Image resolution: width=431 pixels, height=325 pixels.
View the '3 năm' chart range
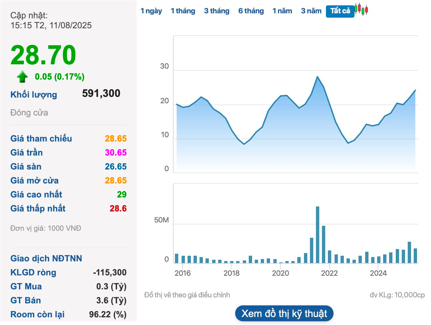point(311,11)
